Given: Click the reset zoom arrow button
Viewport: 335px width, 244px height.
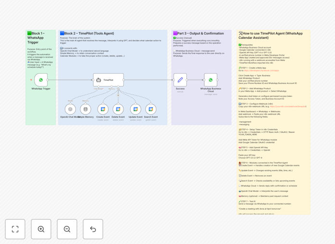Looking at the screenshot, I should [93, 229].
